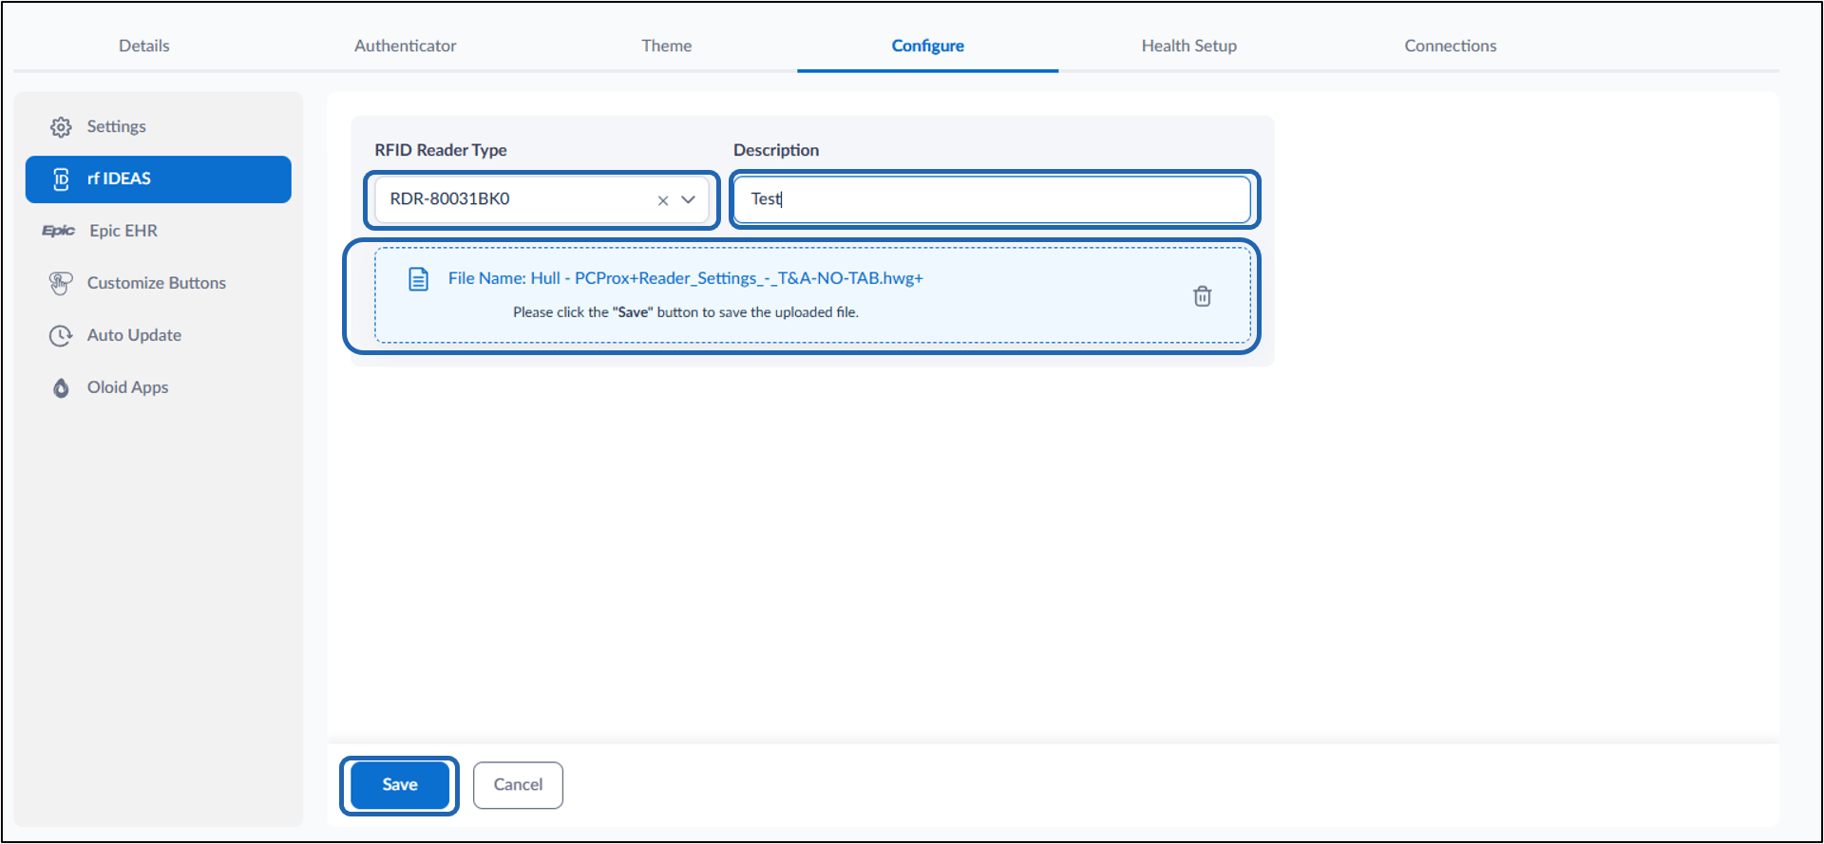Open Customize Buttons sidebar item

coord(159,283)
